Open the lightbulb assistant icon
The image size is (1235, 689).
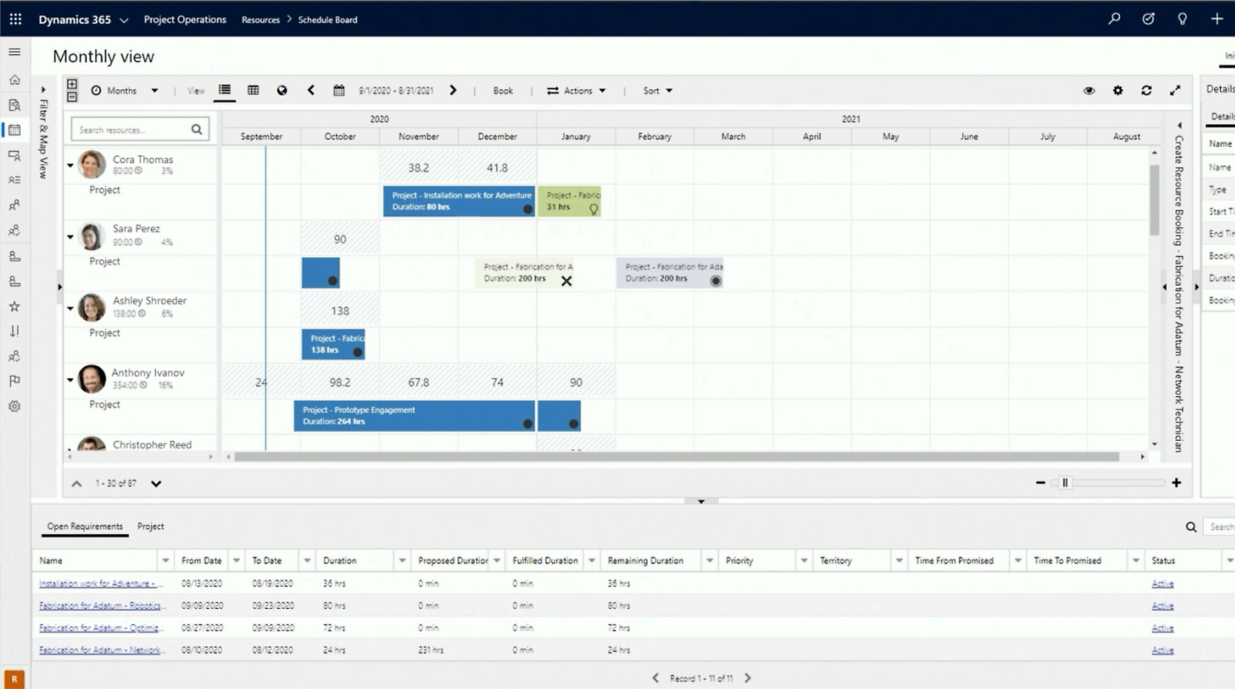coord(1182,19)
